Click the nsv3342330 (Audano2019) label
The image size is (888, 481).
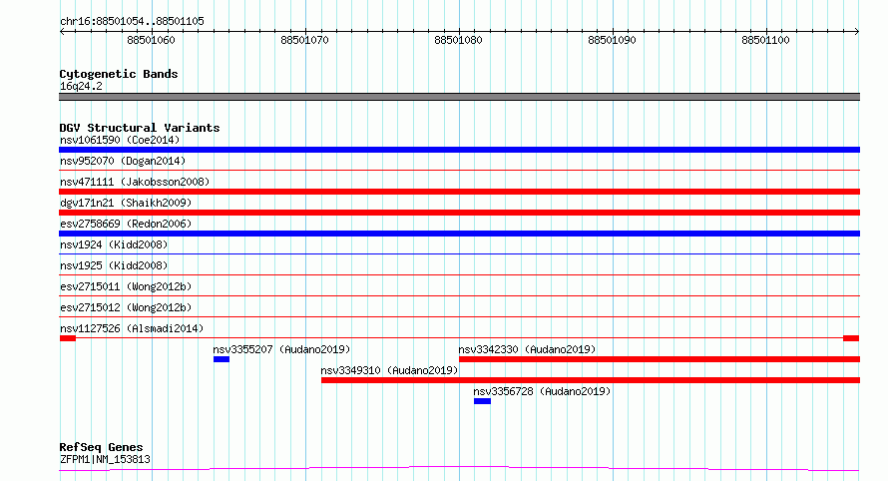coord(527,349)
